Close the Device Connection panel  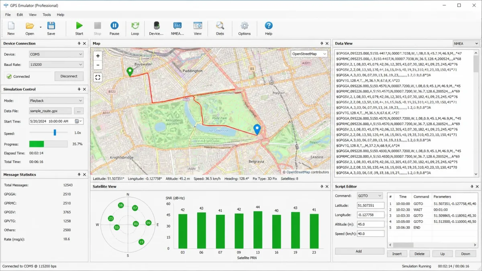pos(84,43)
